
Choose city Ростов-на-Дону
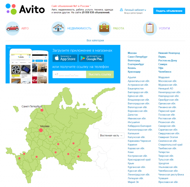point(168,61)
